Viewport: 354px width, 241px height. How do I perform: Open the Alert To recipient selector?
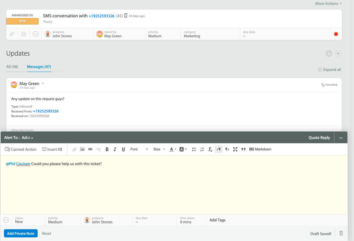(27, 137)
